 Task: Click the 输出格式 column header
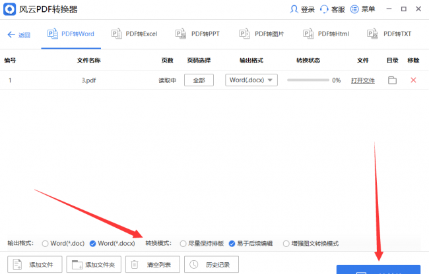pos(251,61)
